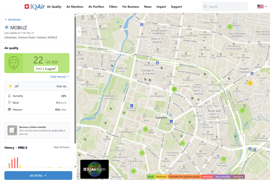Click the search magnifier icon
Image resolution: width=270 pixels, height=180 pixels.
205,7
